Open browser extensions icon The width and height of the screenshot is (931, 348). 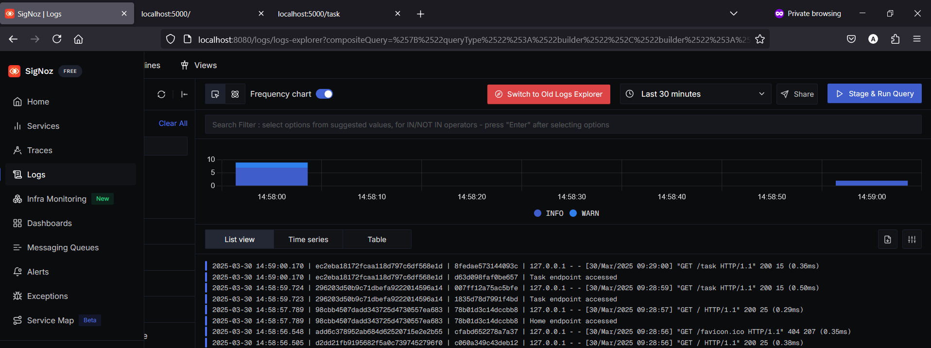tap(895, 39)
